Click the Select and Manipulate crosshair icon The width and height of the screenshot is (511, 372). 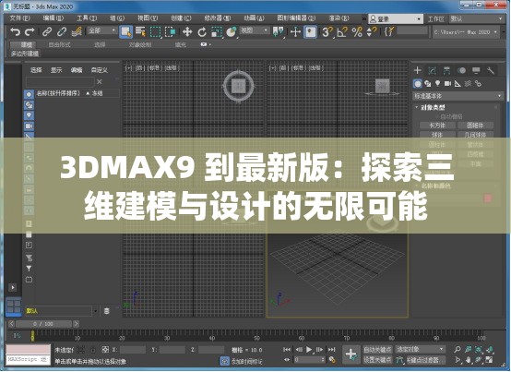(295, 31)
